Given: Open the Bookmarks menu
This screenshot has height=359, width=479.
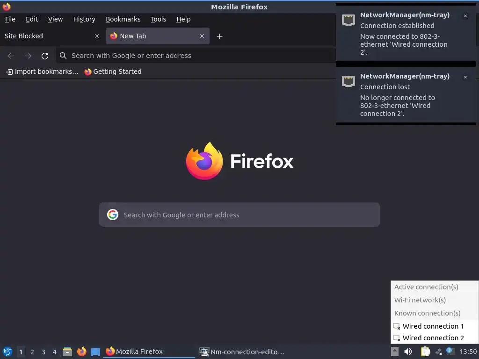Looking at the screenshot, I should click(123, 19).
